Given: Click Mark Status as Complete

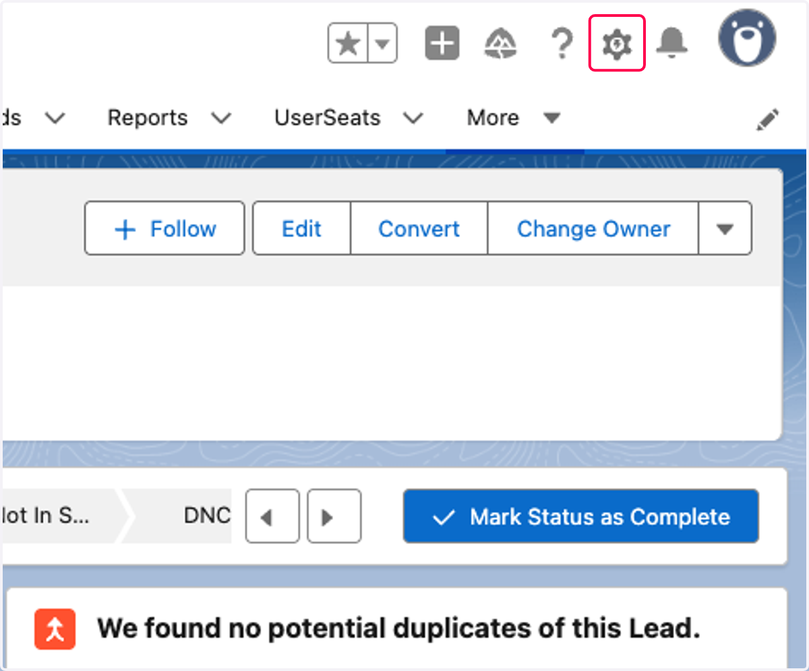Looking at the screenshot, I should point(581,517).
